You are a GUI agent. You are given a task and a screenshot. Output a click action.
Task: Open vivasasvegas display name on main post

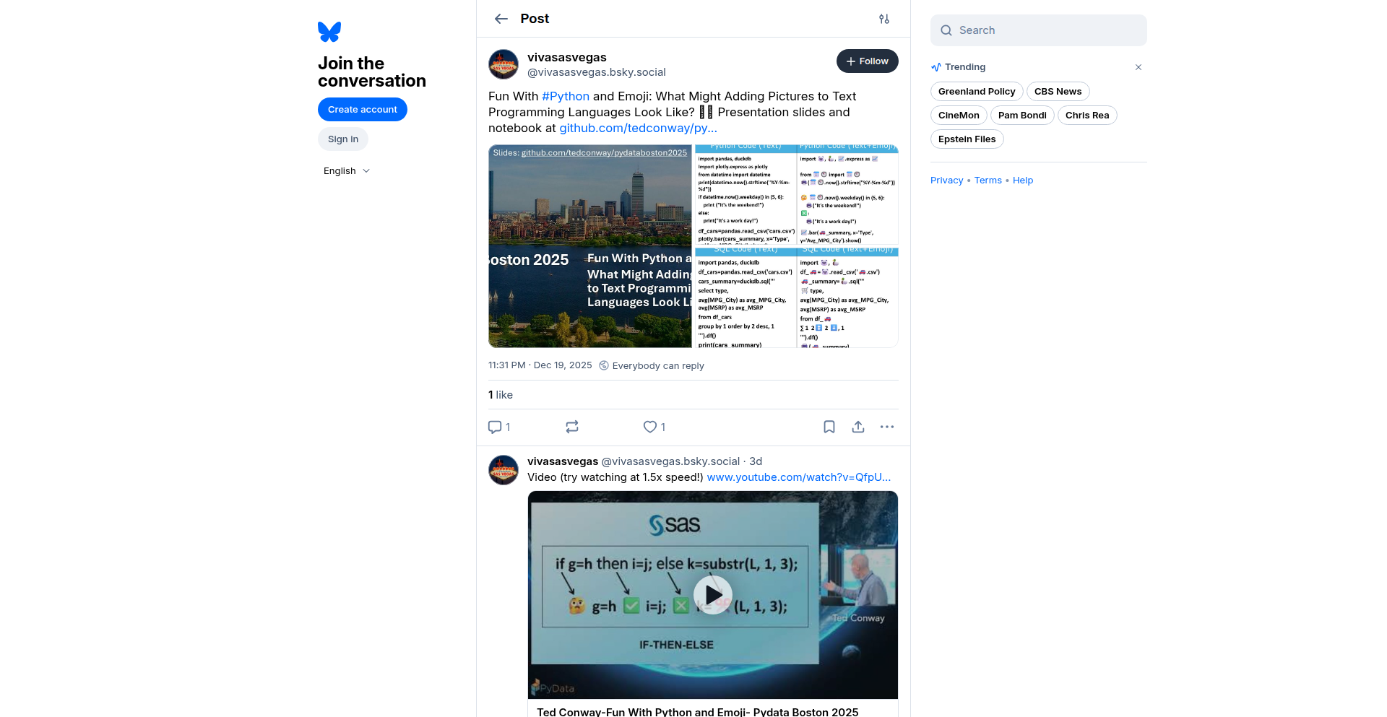point(567,58)
